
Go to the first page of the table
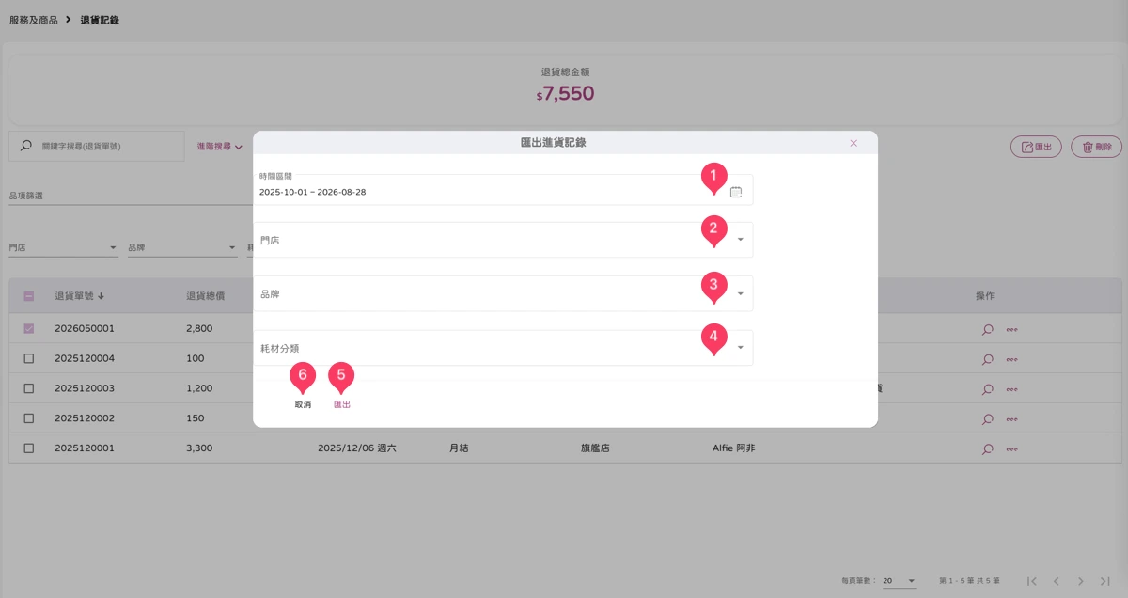coord(1032,581)
